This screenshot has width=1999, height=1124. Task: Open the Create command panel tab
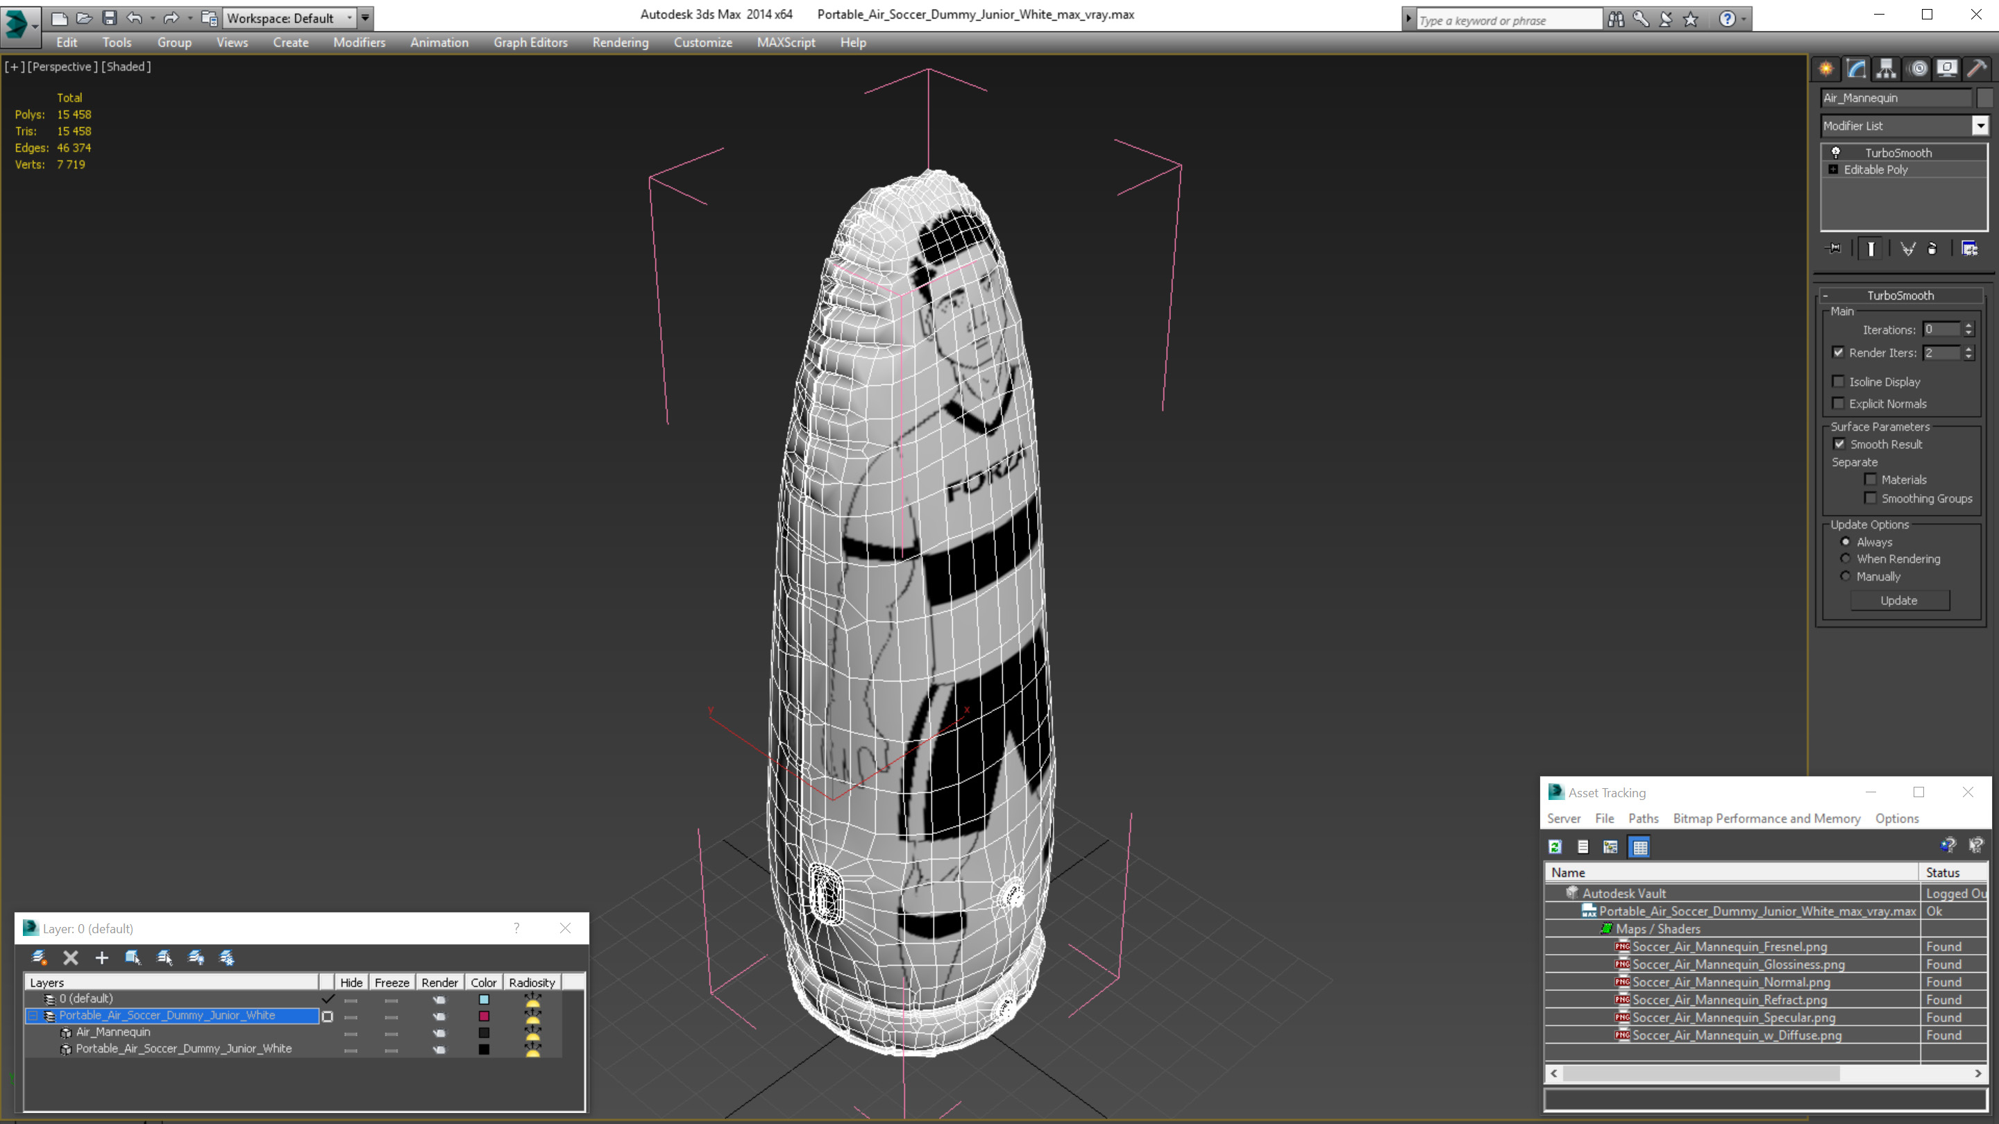point(1826,68)
